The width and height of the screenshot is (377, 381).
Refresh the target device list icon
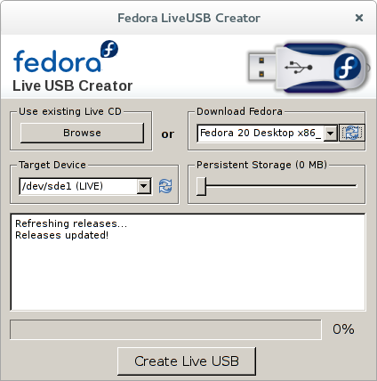[x=165, y=186]
